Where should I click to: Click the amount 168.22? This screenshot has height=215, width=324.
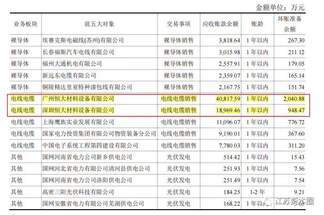232,204
